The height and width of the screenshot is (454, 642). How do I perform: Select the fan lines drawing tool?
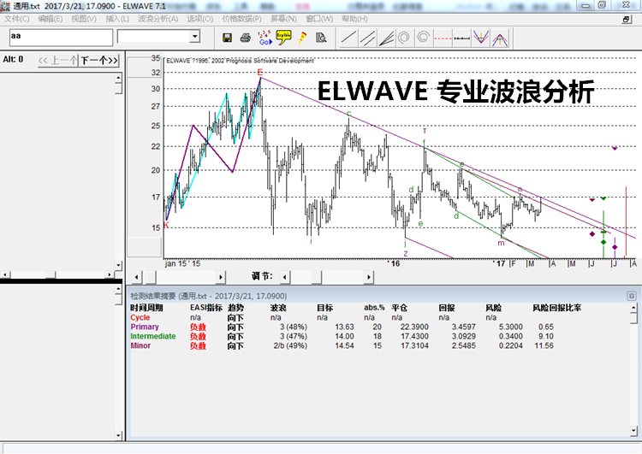pos(386,38)
